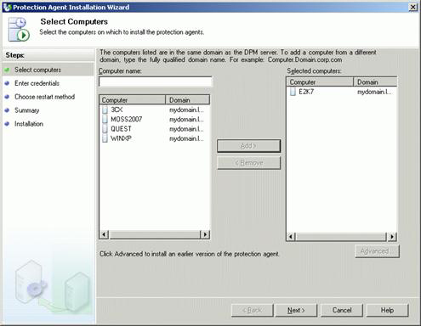Click the E2K7 selected computer icon

coord(293,92)
